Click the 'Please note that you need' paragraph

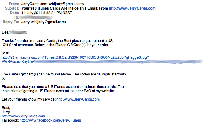63,89
